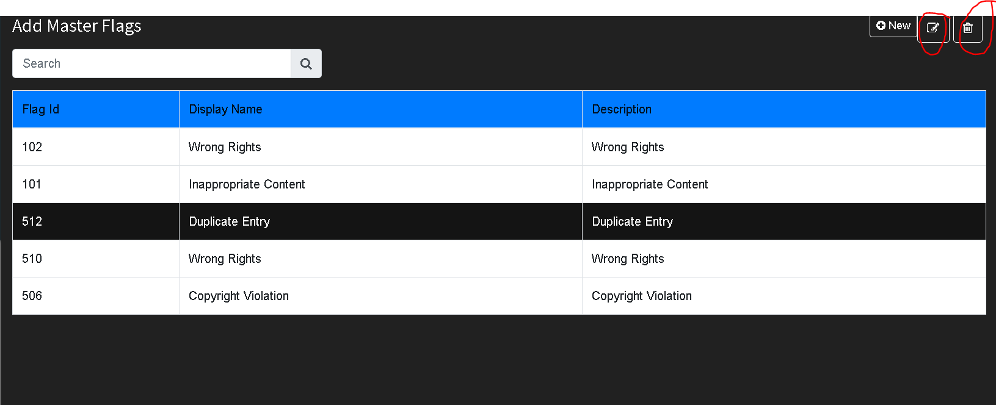Screen dimensions: 996x405
Task: Click Duplicate Entry in Description column
Action: [x=633, y=221]
